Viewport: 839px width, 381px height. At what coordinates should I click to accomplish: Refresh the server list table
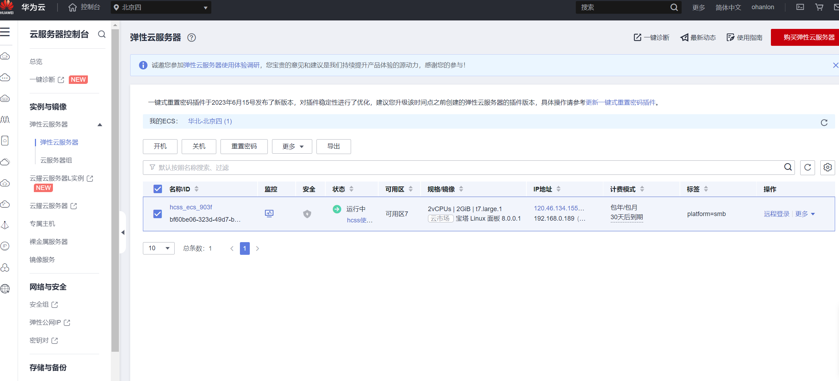(808, 167)
